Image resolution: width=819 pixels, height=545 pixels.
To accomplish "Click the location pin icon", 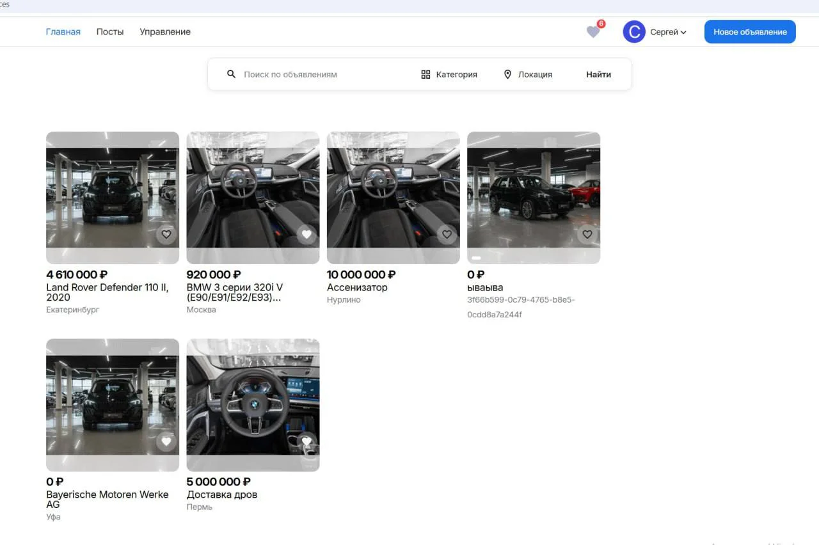I will [x=507, y=74].
